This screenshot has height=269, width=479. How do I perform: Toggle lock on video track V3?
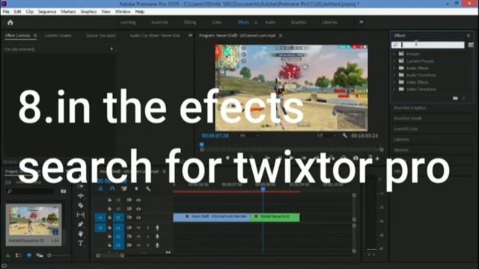[109, 200]
